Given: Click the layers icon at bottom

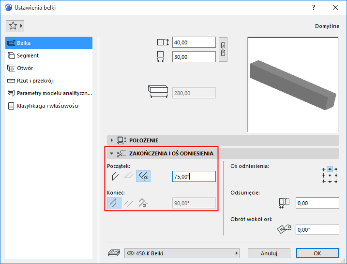Looking at the screenshot, I should click(x=114, y=253).
